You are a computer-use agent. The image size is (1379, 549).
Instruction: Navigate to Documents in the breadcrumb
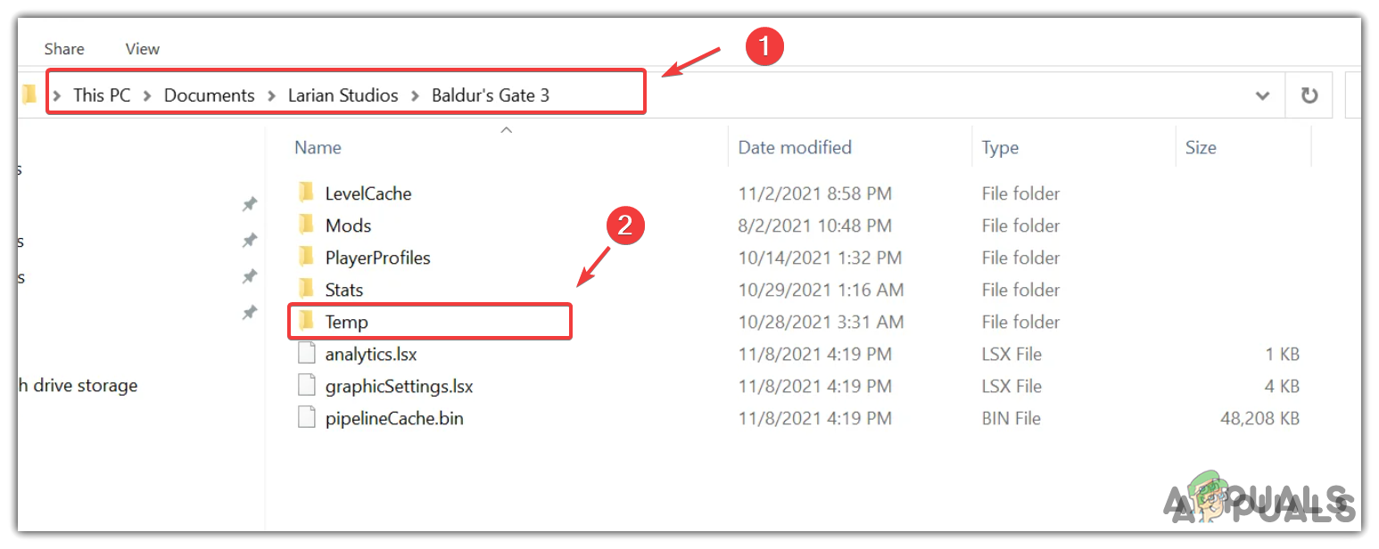click(209, 95)
